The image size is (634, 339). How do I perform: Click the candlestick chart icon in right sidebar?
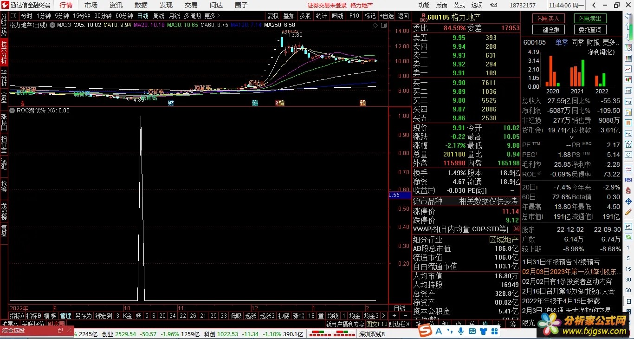(x=628, y=80)
